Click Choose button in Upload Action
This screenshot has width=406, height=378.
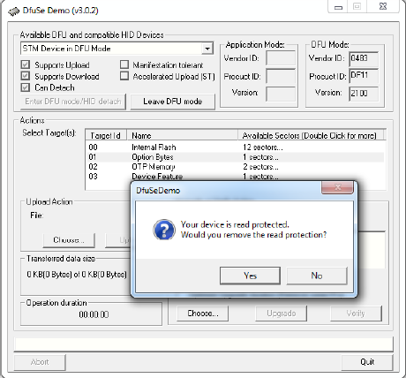pos(69,240)
